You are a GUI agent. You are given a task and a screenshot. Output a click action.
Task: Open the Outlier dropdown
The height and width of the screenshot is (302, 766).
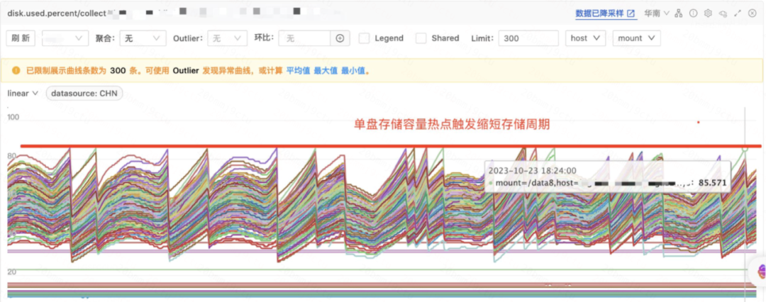tap(227, 38)
